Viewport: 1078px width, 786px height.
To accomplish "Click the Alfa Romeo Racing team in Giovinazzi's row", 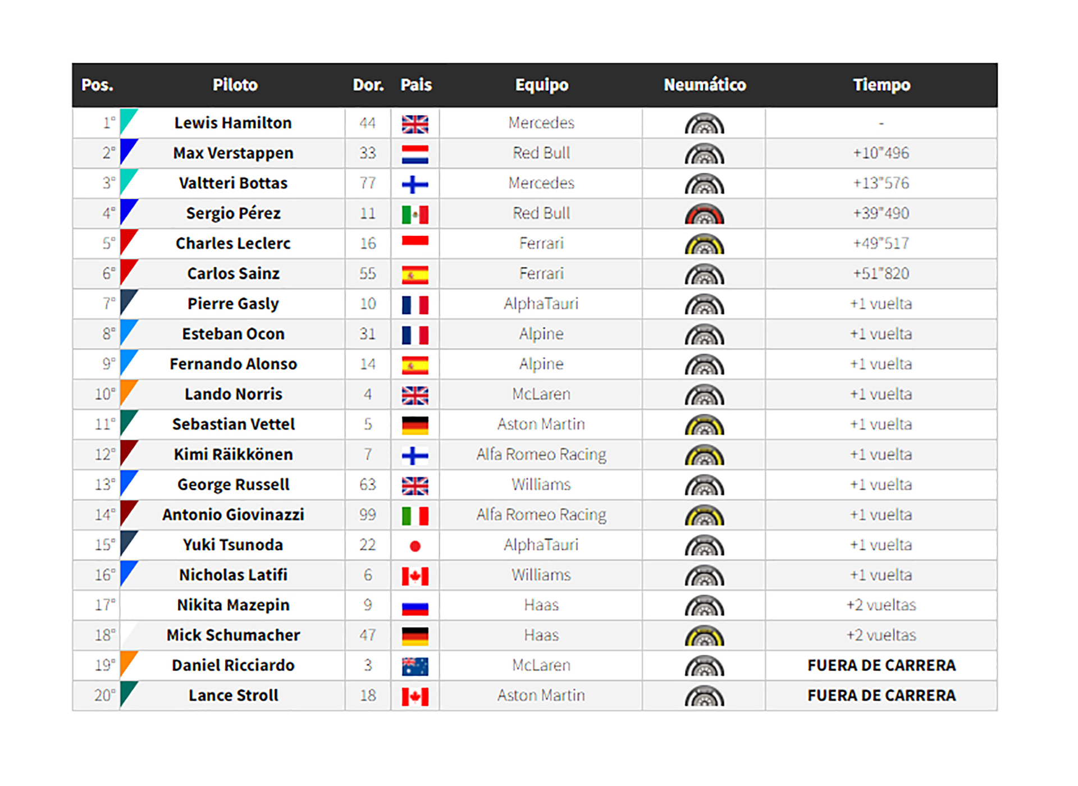I will (541, 515).
